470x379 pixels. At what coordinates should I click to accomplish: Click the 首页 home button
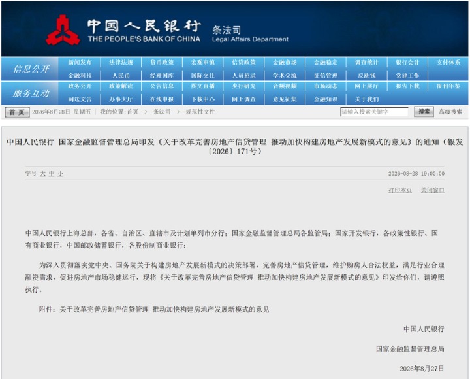click(x=17, y=112)
